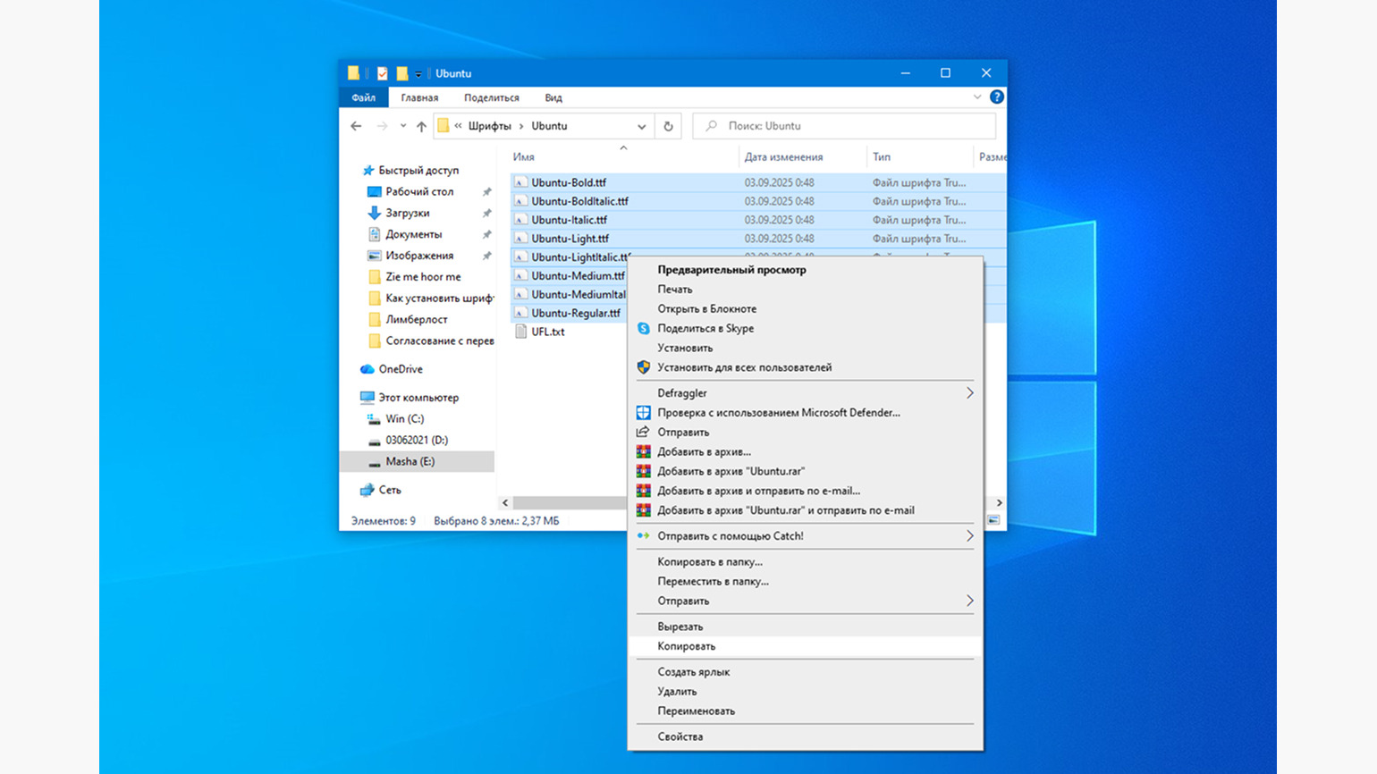This screenshot has height=774, width=1377.
Task: Click the up-arrow to open the Шрифты folder
Action: [x=421, y=126]
